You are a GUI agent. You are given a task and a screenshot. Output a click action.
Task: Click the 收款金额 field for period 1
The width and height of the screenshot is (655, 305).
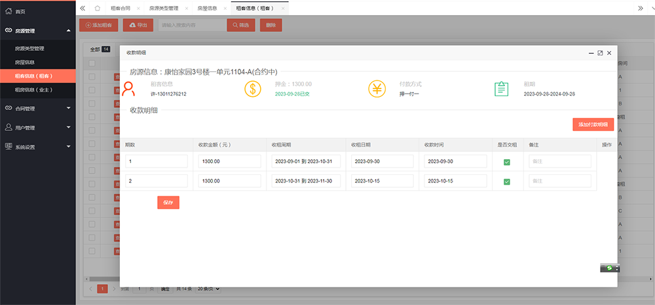click(229, 162)
